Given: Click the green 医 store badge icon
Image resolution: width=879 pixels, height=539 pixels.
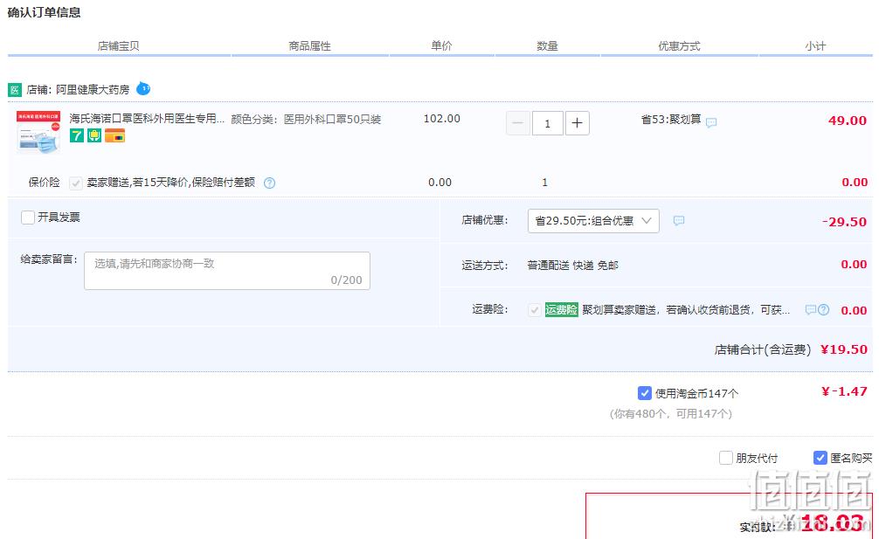Looking at the screenshot, I should (15, 90).
